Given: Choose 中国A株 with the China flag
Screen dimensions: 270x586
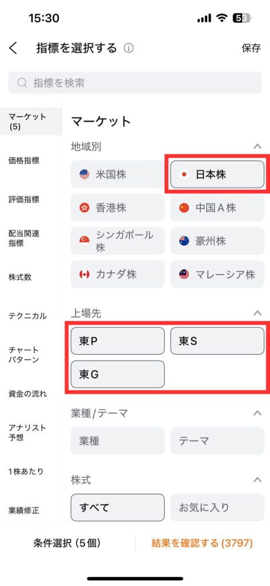Looking at the screenshot, I should pyautogui.click(x=217, y=207).
